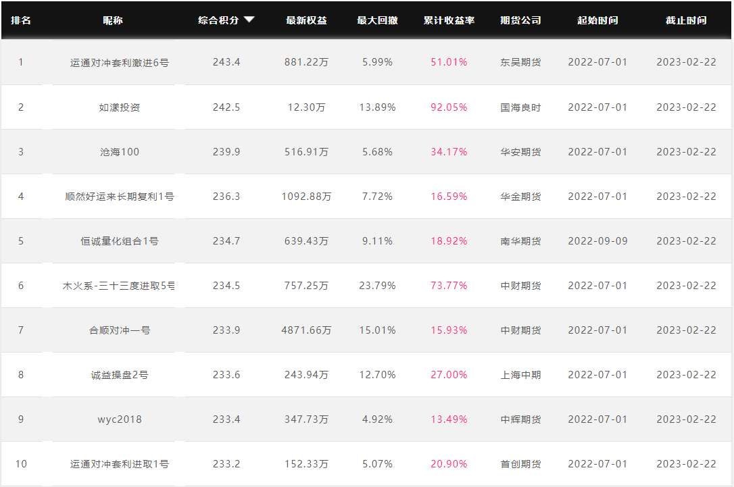734x487 pixels.
Task: Select 沧海100 row start date 2022-07-01
Action: tap(597, 152)
